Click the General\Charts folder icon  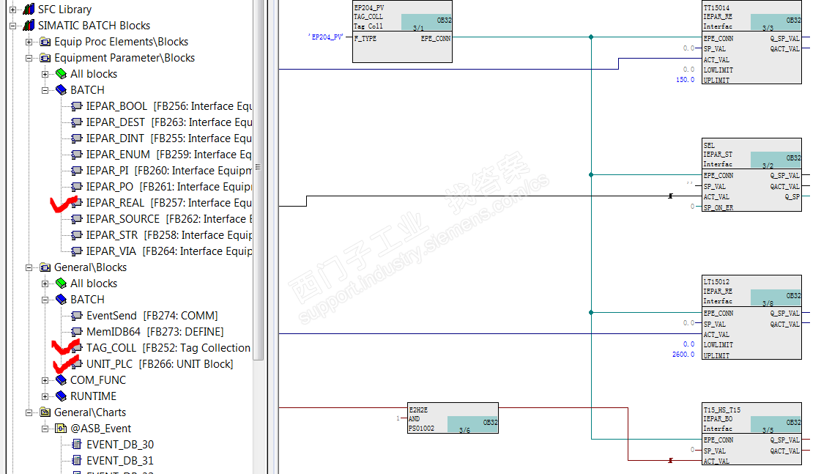click(x=45, y=412)
